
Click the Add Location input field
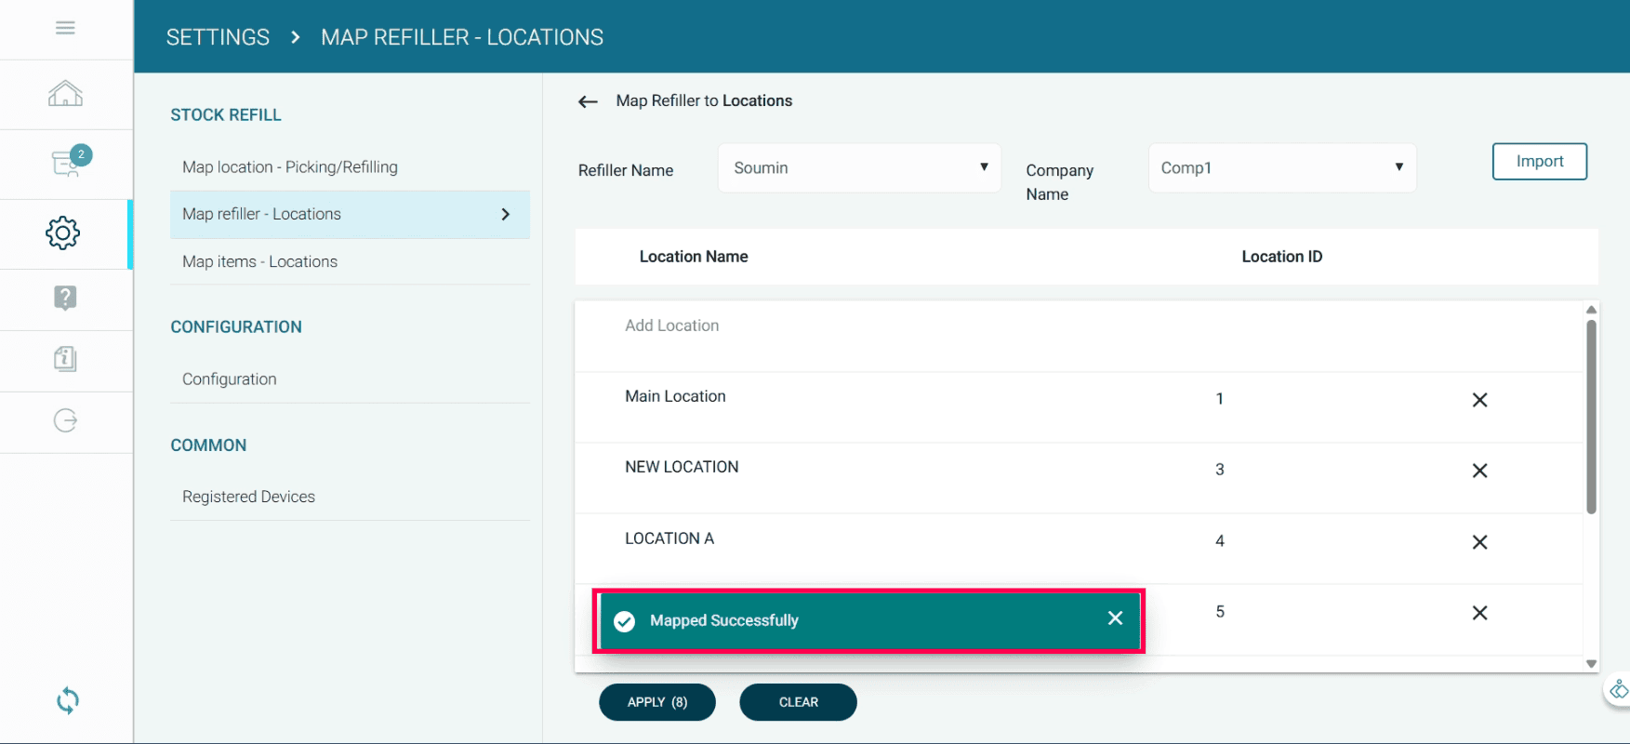[672, 325]
